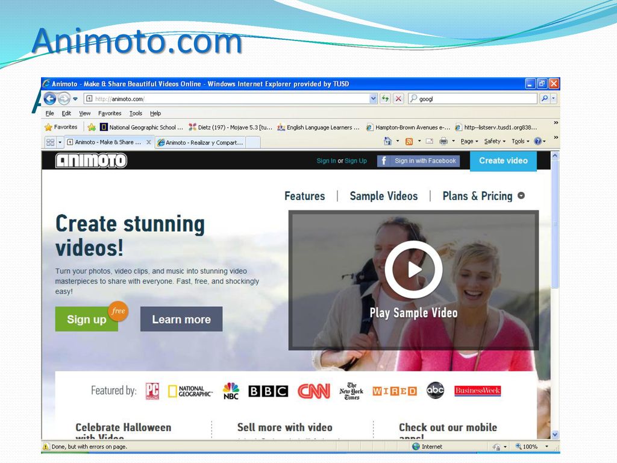Viewport: 617px width, 463px height.
Task: Open the tab list dropdown arrow
Action: [60, 142]
